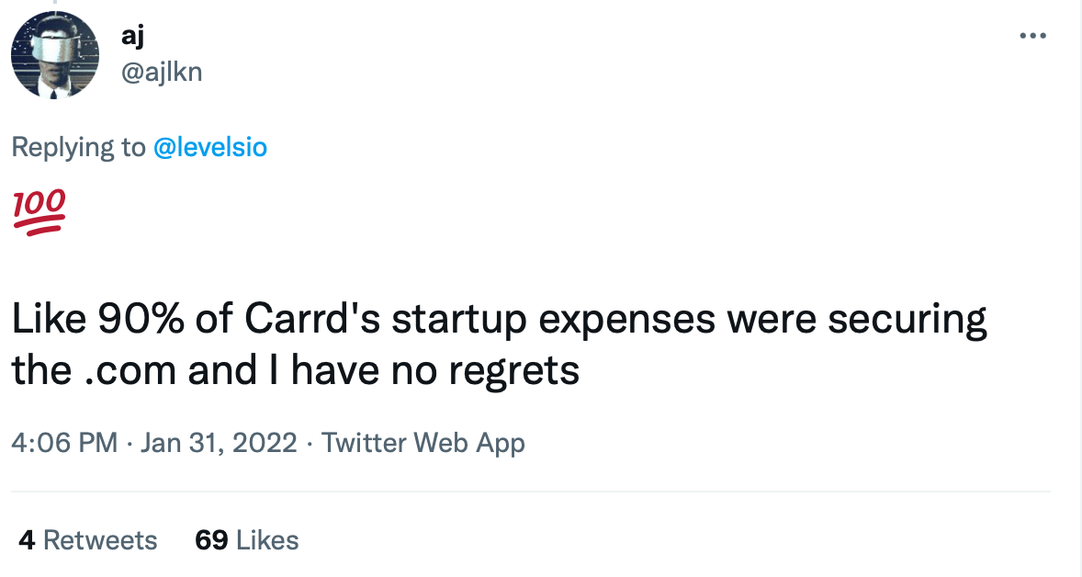Open the Twitter Web App source link

click(x=423, y=443)
